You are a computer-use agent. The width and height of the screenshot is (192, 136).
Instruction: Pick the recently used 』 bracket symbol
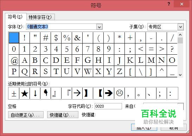click(x=56, y=93)
